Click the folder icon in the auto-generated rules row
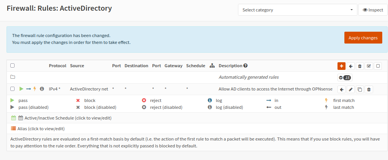 tap(13, 77)
